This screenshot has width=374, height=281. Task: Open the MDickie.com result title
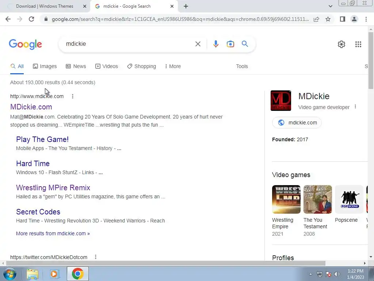31,107
